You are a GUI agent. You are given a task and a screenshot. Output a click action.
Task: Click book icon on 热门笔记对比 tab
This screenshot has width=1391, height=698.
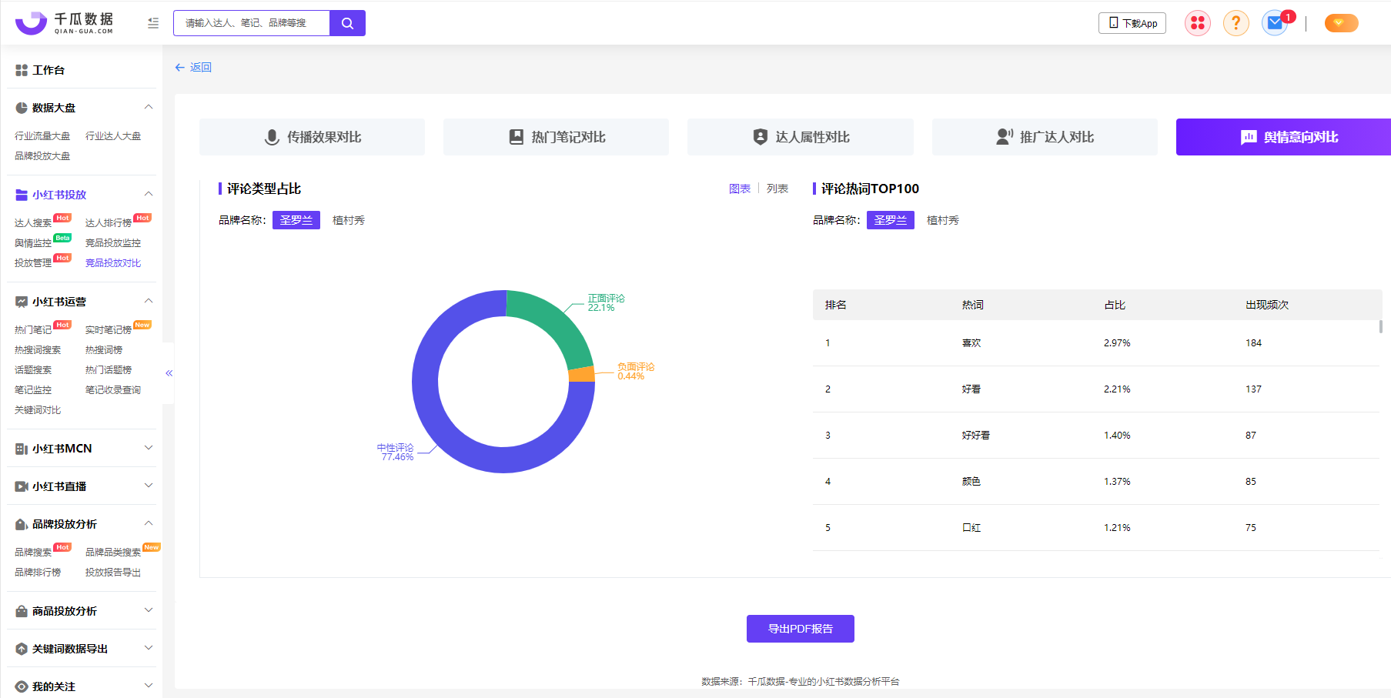(517, 137)
